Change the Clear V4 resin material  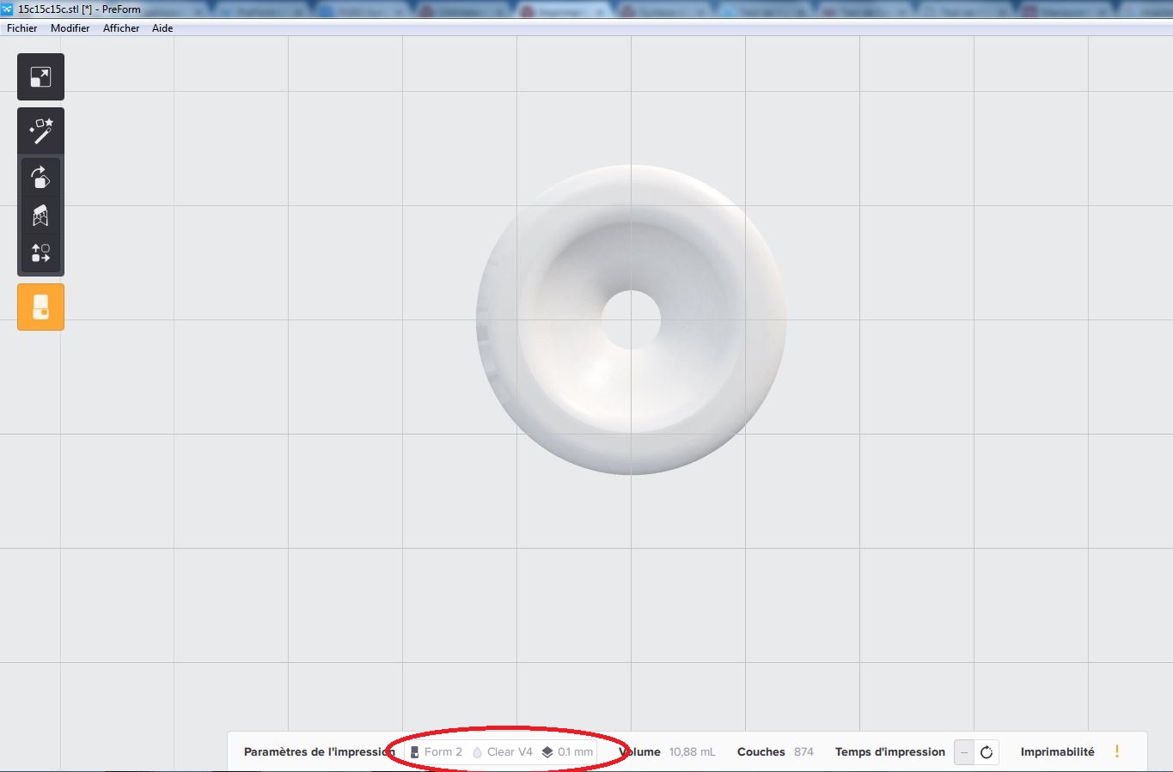pos(503,751)
